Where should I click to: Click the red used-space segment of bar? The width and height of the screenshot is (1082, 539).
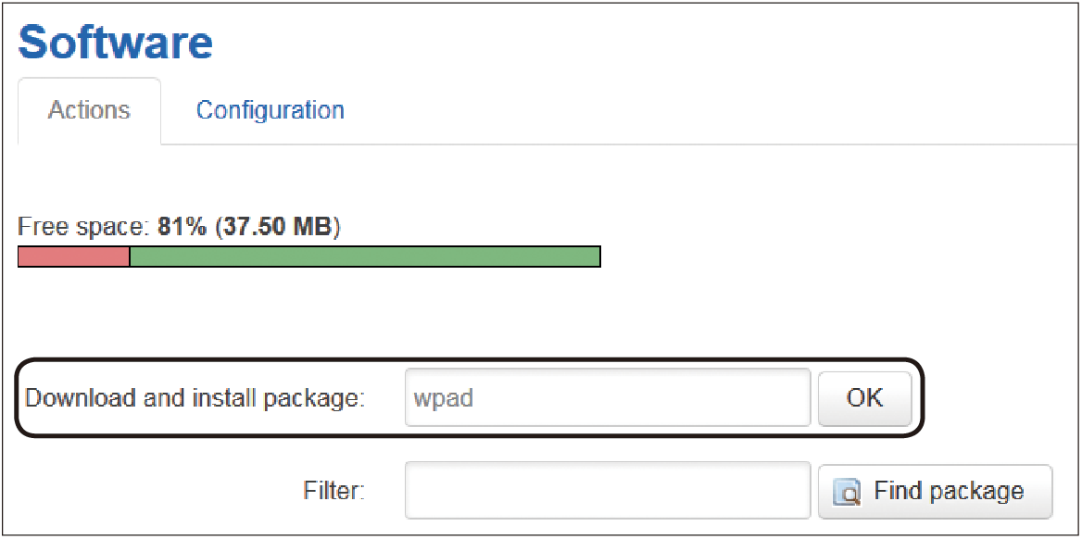pyautogui.click(x=74, y=256)
